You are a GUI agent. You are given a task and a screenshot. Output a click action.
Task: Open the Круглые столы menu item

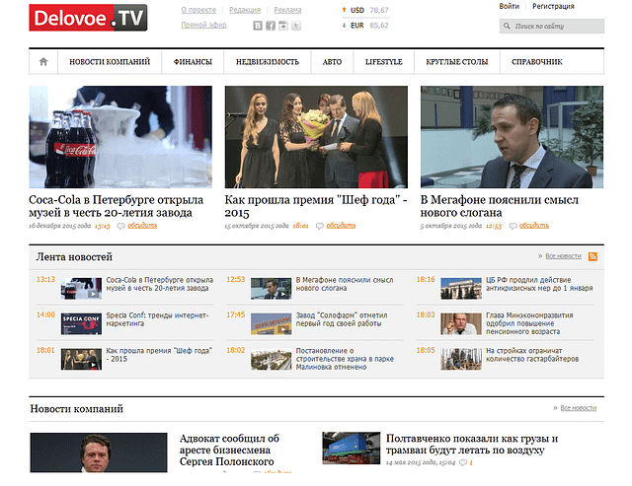point(457,61)
